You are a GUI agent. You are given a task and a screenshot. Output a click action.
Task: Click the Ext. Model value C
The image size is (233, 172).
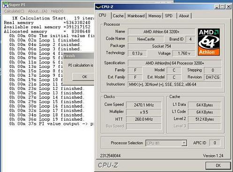pyautogui.click(x=174, y=77)
